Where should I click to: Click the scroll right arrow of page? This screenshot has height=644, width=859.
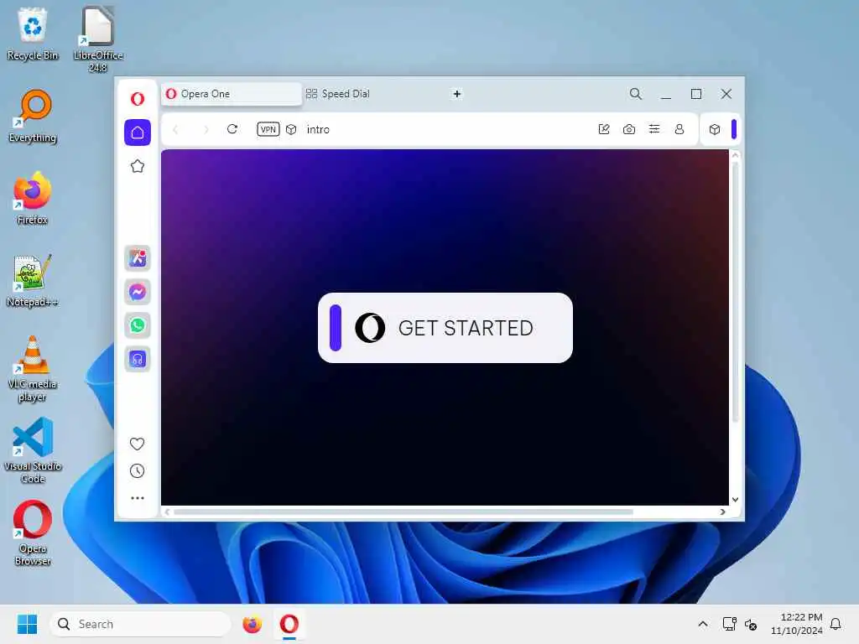point(722,512)
